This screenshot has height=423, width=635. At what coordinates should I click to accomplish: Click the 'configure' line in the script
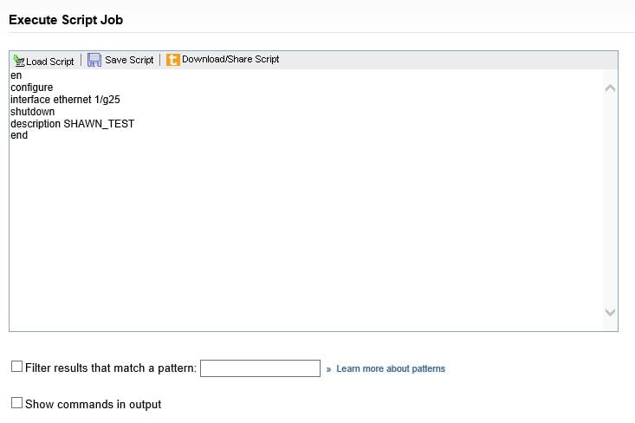pyautogui.click(x=31, y=88)
